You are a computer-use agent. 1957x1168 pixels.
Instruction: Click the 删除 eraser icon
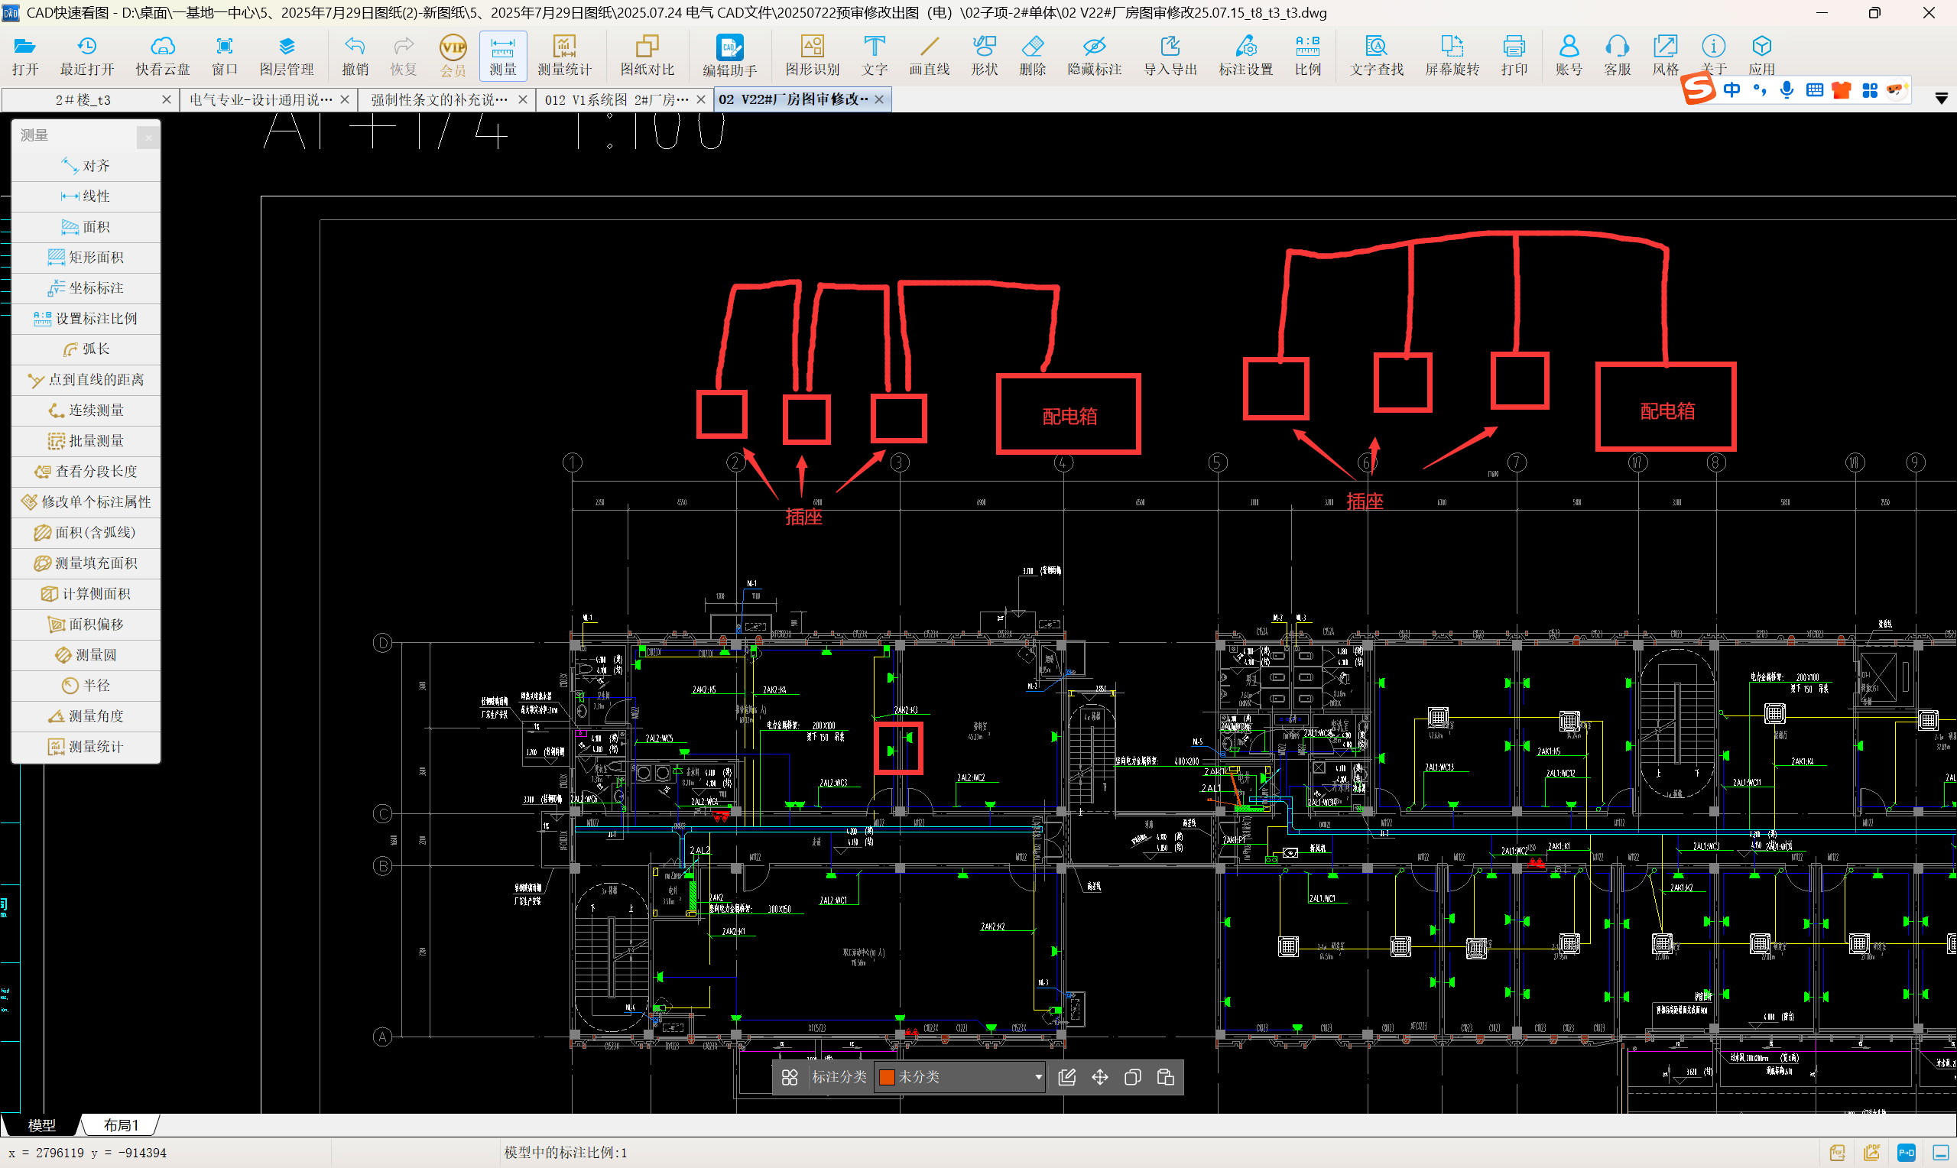point(1033,56)
